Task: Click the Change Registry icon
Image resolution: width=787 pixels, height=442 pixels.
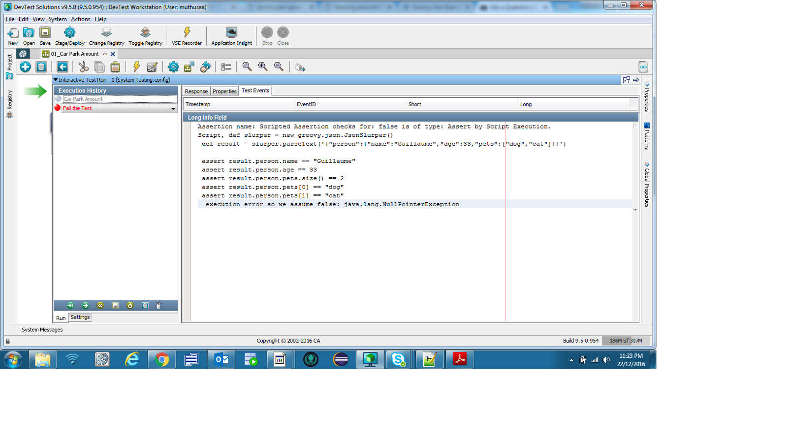Action: coord(106,32)
